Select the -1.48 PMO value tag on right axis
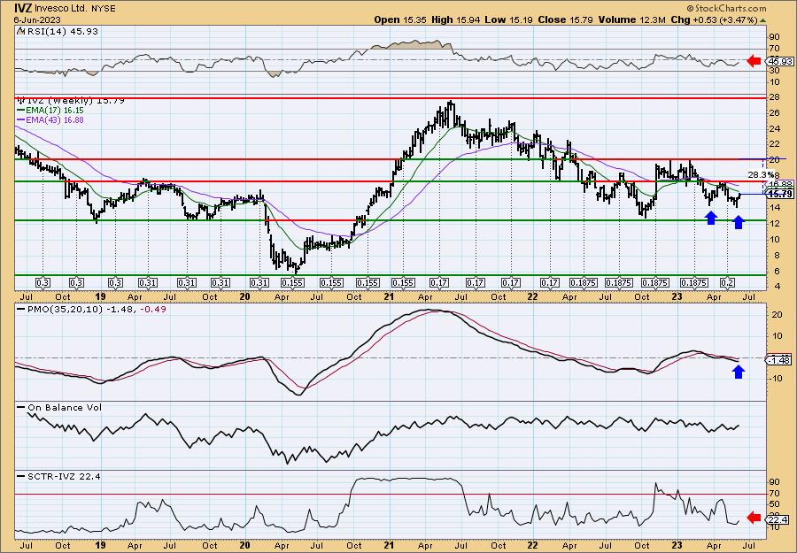797x553 pixels. tap(779, 360)
